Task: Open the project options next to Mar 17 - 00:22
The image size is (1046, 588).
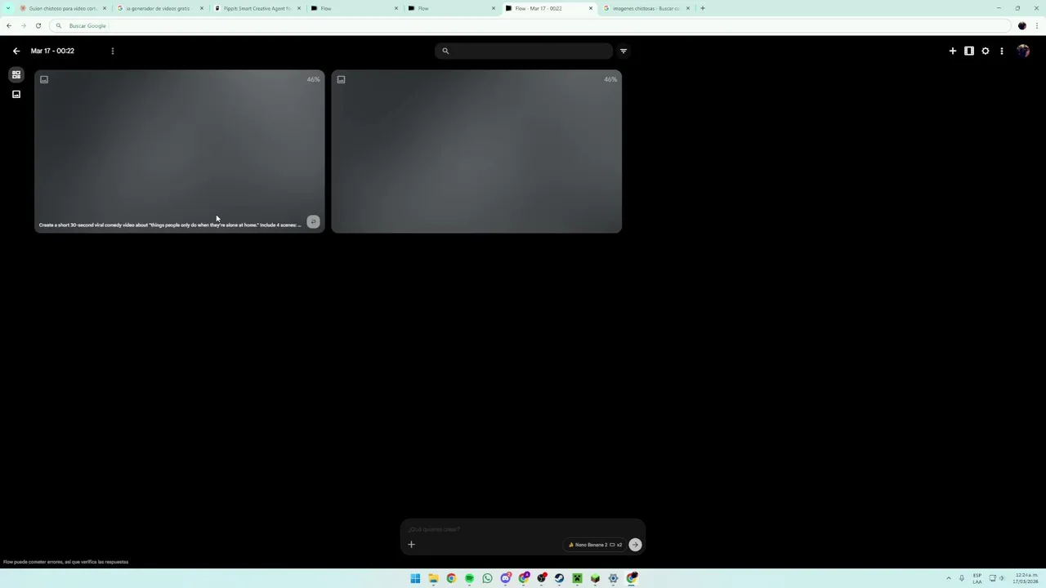Action: point(113,51)
